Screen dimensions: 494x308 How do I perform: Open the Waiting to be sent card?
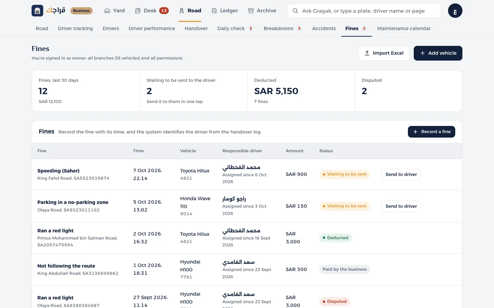193,91
